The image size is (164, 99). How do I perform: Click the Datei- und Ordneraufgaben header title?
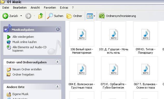[x=26, y=62]
